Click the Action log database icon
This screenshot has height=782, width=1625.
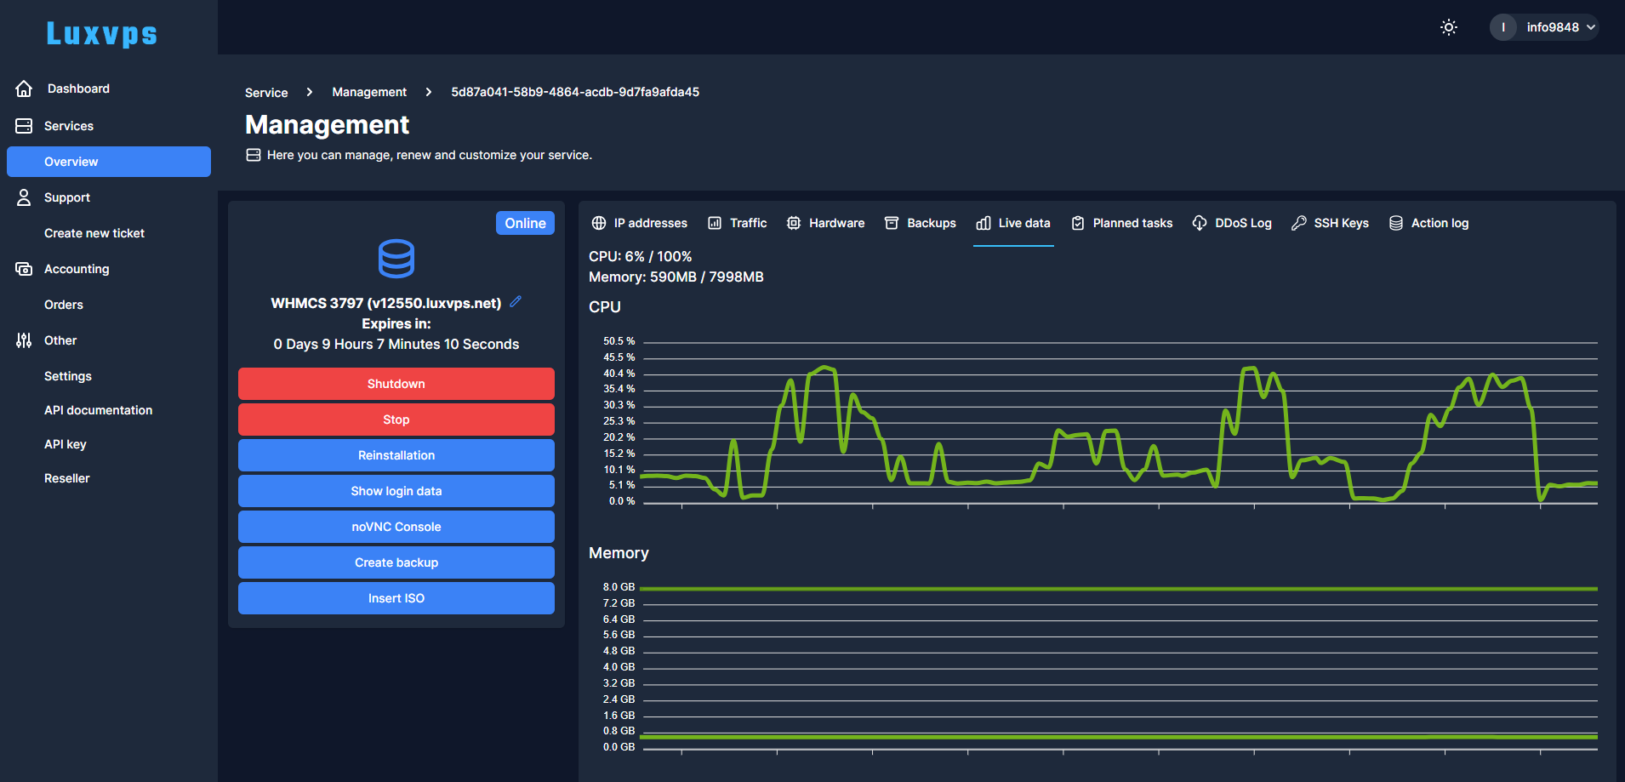[1396, 223]
